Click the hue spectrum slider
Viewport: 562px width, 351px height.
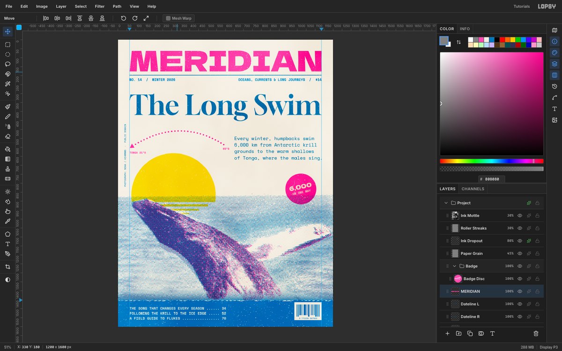click(491, 161)
